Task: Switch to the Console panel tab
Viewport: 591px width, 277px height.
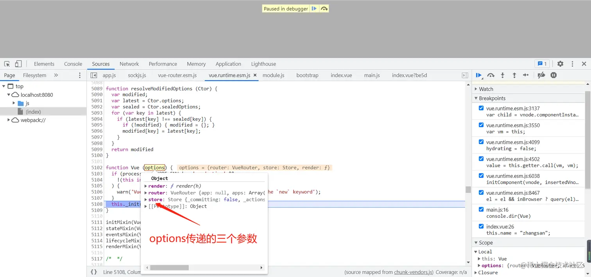Action: (x=73, y=64)
